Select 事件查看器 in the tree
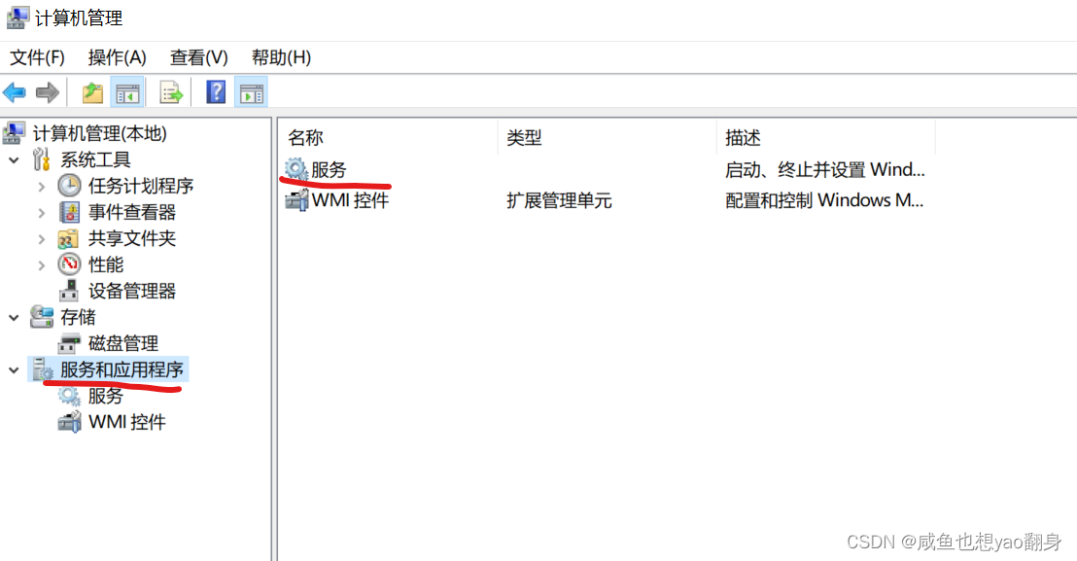Viewport: 1077px width, 561px height. pos(132,212)
